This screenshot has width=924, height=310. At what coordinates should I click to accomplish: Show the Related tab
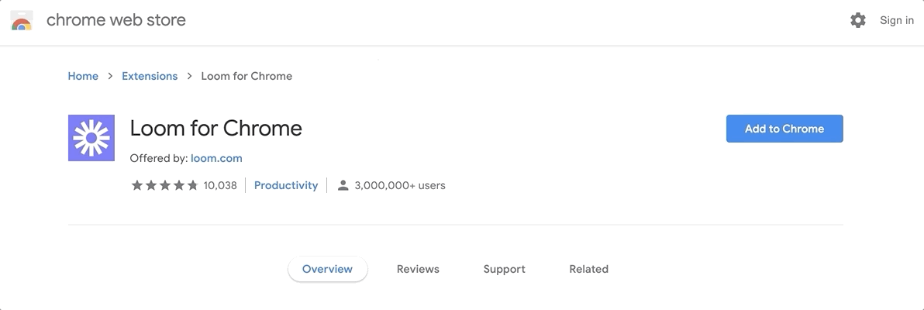tap(588, 269)
